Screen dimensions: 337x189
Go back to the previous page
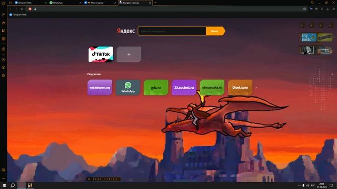pos(11,9)
